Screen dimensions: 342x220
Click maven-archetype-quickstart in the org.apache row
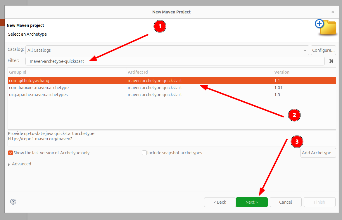pyautogui.click(x=155, y=95)
